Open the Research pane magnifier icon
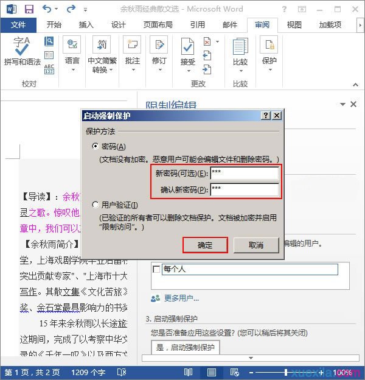Screen dimensions: 365x380 tap(49, 41)
